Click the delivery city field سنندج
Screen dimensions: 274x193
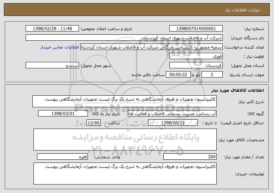52,66
